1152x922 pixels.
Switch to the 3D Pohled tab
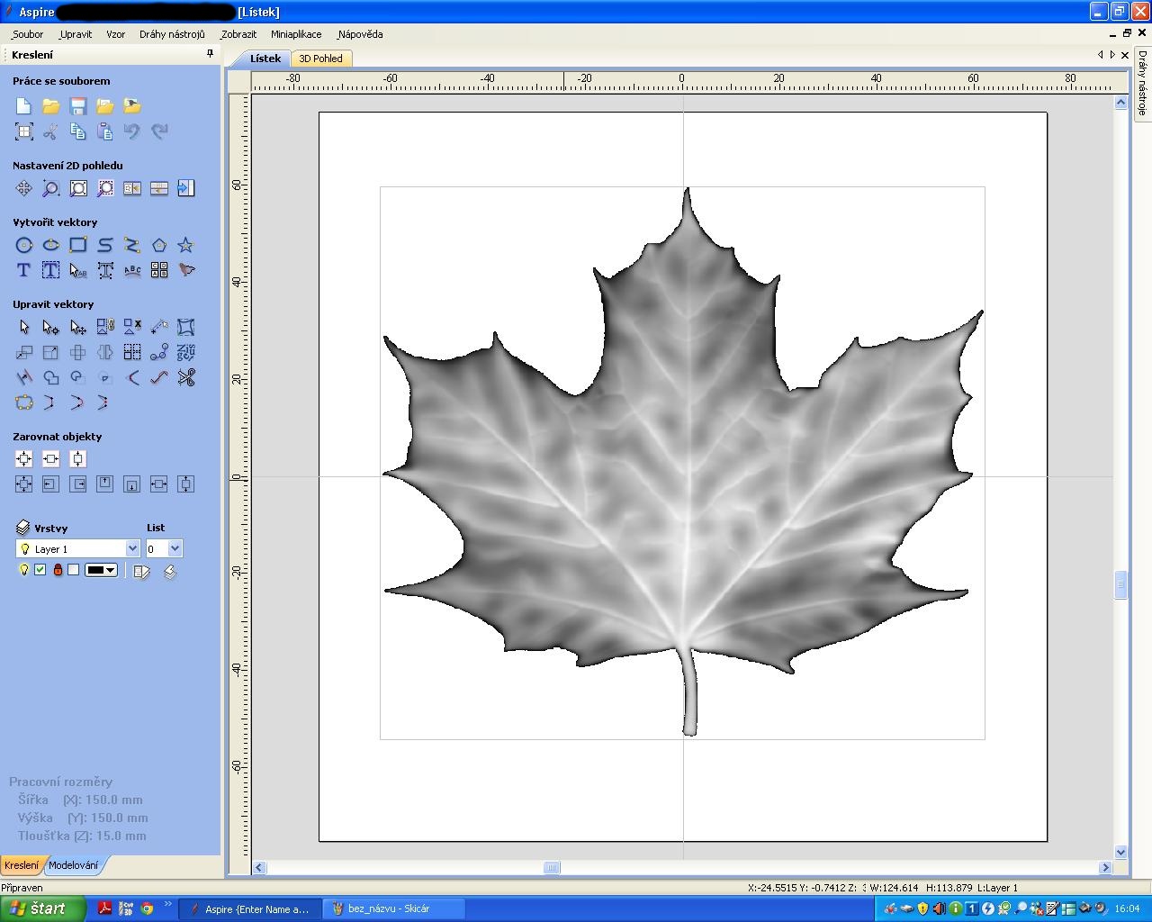(x=320, y=59)
